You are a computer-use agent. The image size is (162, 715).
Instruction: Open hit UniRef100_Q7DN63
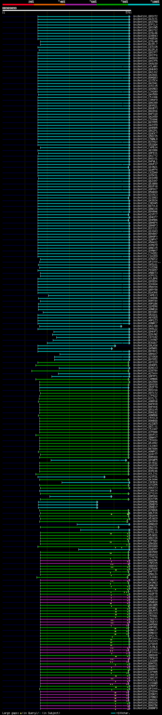tap(145, 697)
